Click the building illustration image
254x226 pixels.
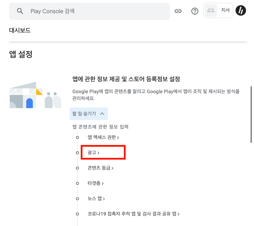[35, 95]
